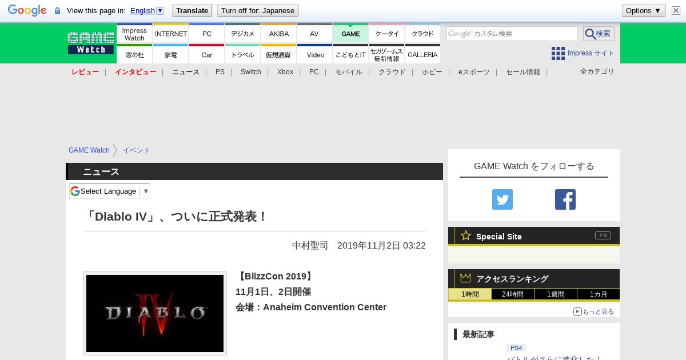This screenshot has width=686, height=360.
Task: Go to ニュース category
Action: (186, 72)
